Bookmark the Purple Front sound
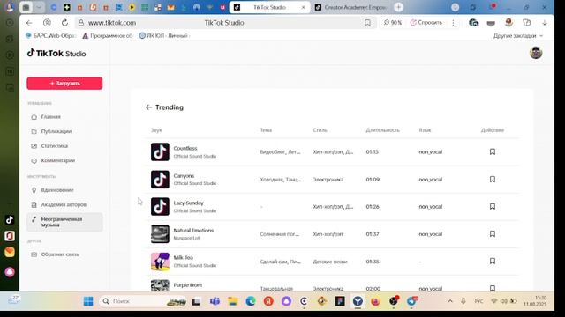The height and width of the screenshot is (317, 565). click(x=493, y=288)
